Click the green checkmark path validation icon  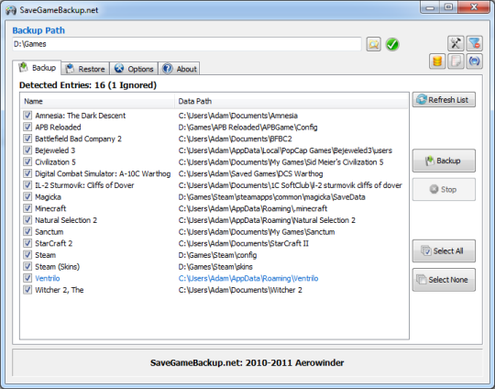click(x=392, y=44)
